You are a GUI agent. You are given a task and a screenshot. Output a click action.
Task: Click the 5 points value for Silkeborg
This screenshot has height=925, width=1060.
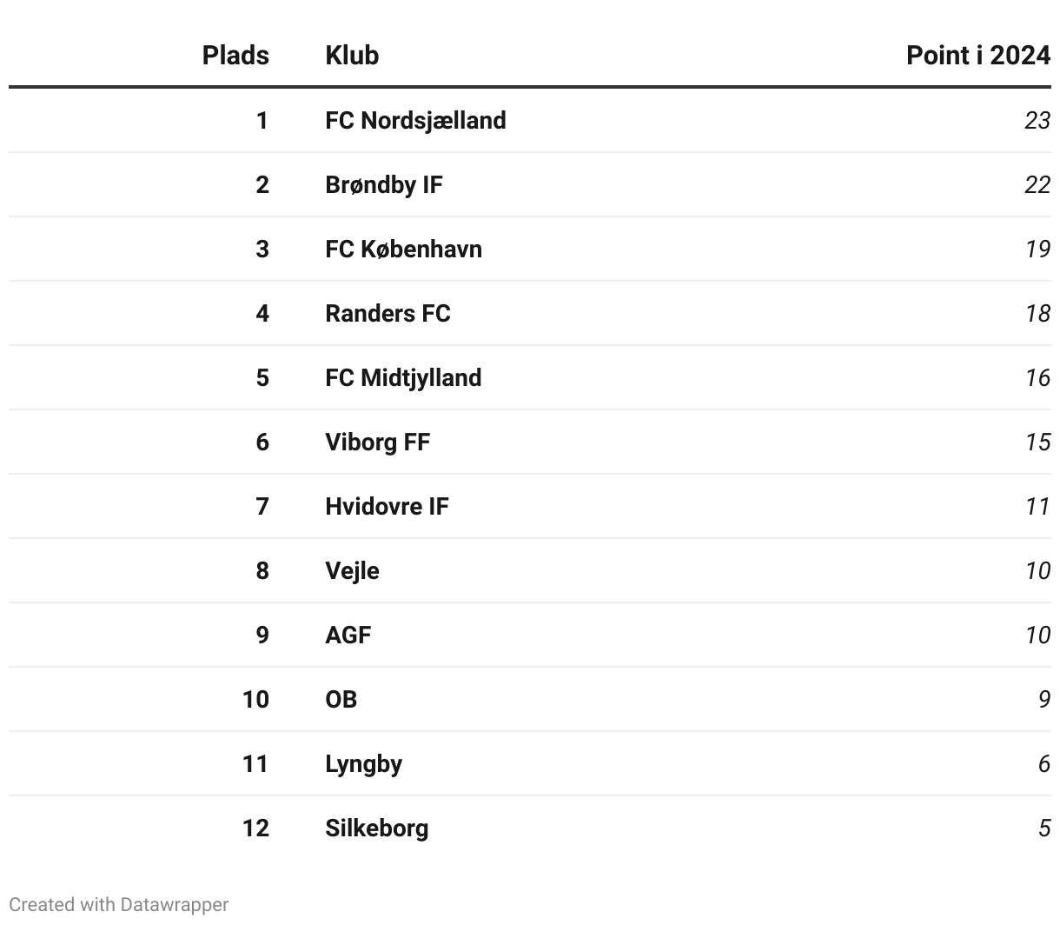point(1044,828)
